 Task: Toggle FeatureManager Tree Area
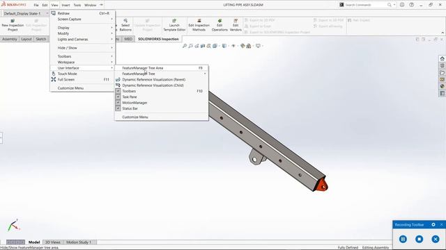tap(161, 68)
